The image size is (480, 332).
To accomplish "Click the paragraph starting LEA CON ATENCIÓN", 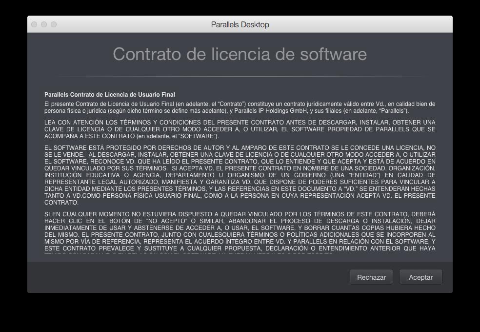I will (x=240, y=129).
